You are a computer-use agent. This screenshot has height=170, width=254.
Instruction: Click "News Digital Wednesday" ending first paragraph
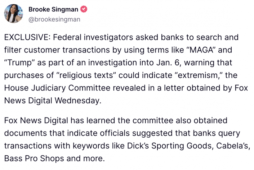(x=53, y=101)
